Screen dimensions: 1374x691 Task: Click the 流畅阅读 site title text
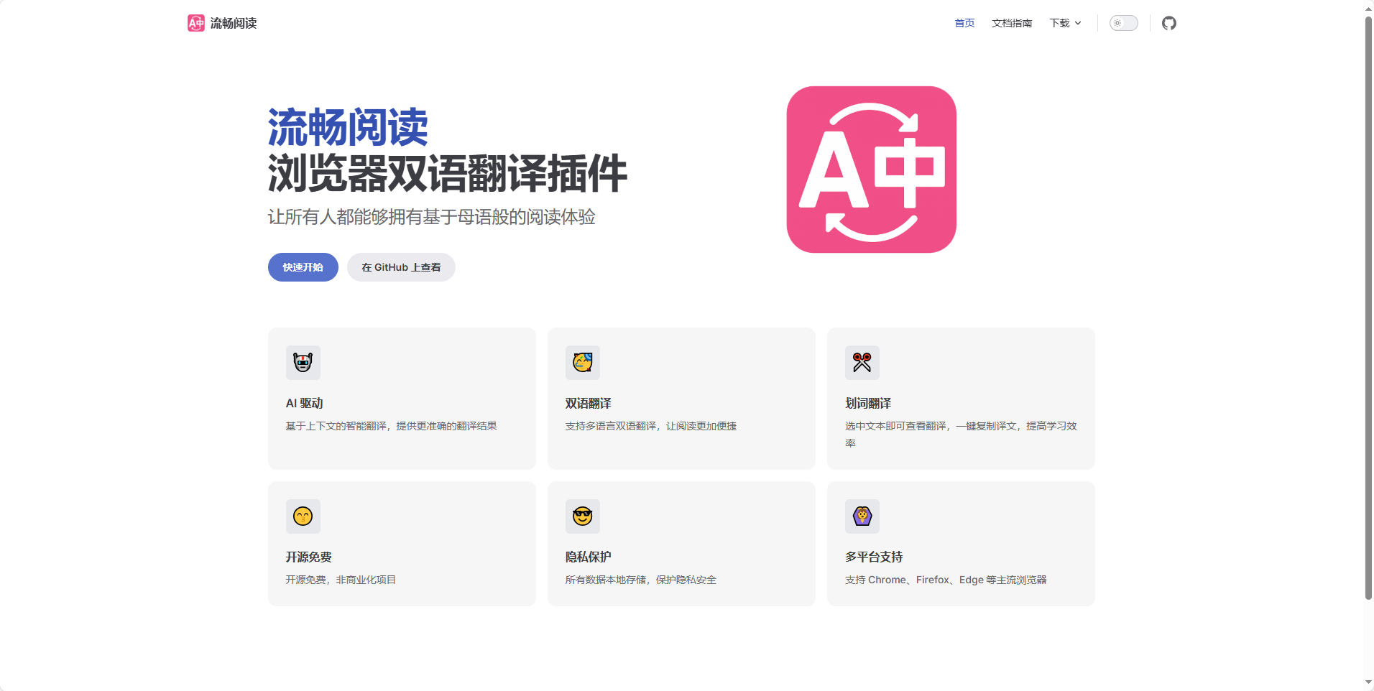pos(234,23)
